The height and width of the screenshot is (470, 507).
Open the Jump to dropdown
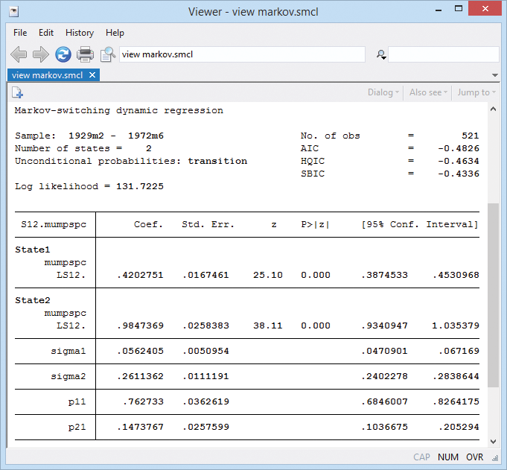(x=476, y=92)
